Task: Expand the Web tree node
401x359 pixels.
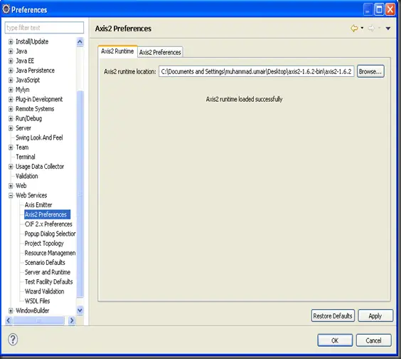Action: tap(11, 186)
